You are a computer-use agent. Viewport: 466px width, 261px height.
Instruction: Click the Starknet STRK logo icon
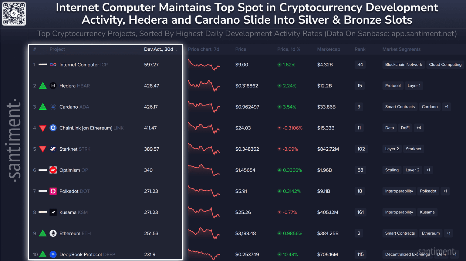[53, 149]
